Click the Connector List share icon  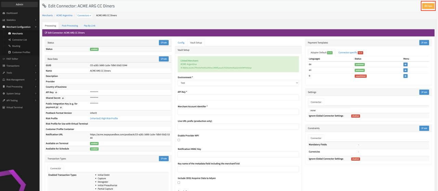point(9,40)
